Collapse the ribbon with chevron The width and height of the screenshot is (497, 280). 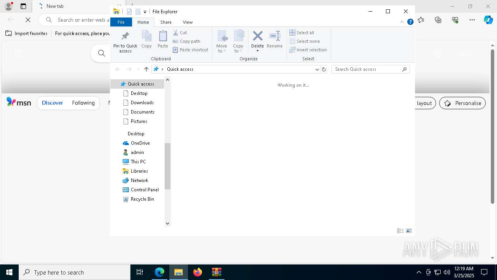401,22
